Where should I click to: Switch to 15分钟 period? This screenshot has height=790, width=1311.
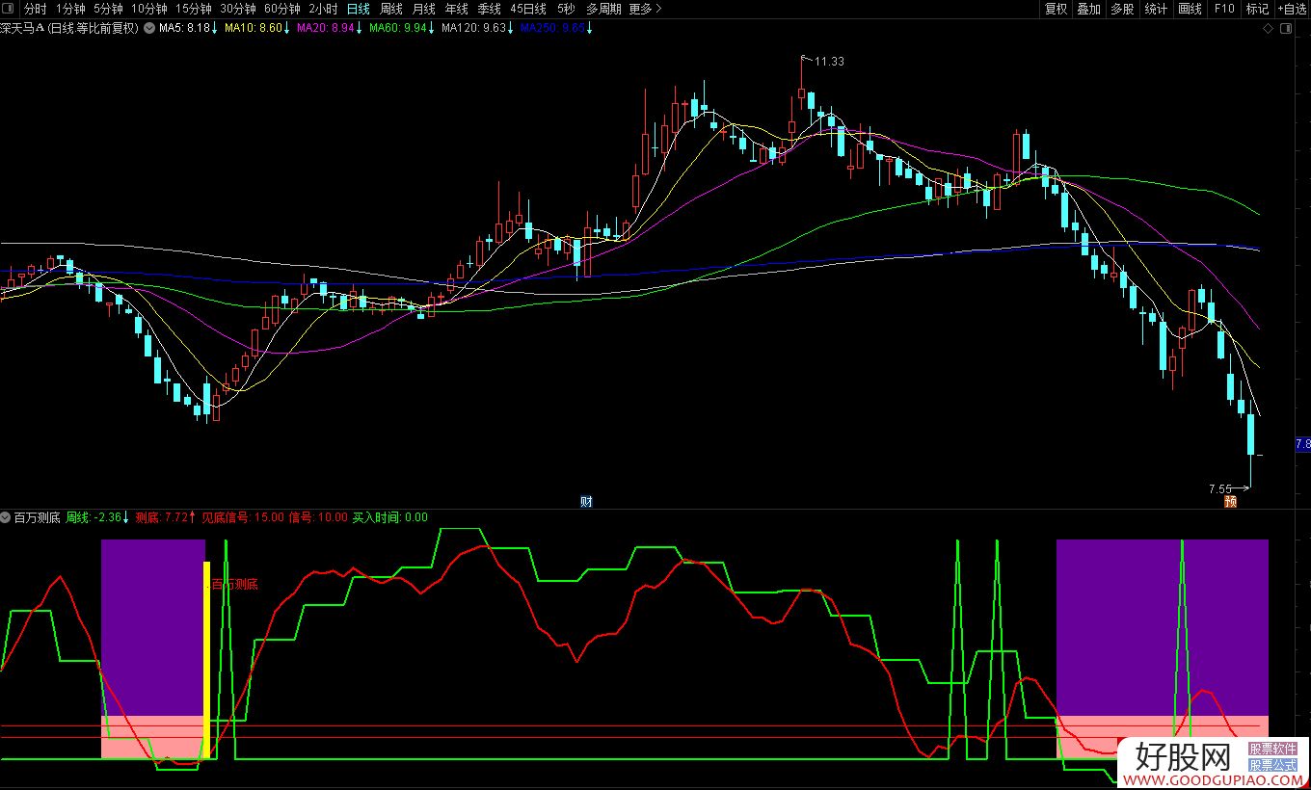tap(193, 9)
